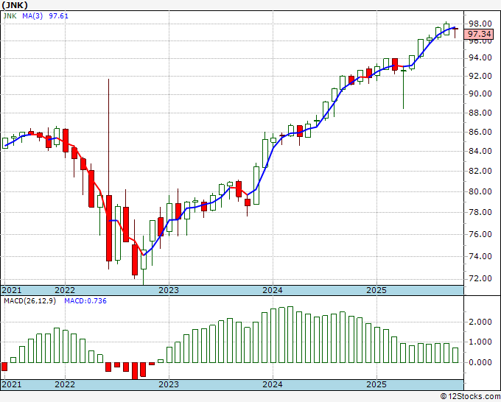Click the 94.00 price axis label
This screenshot has width=501, height=402.
(480, 57)
